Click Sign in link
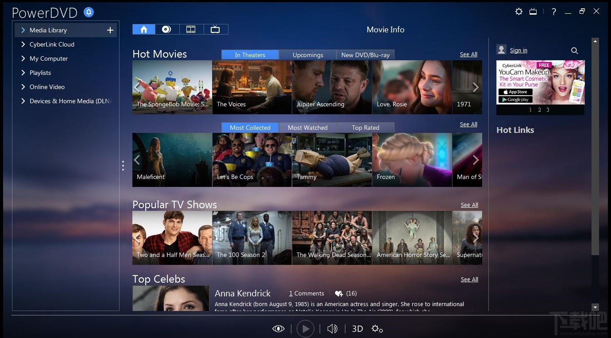Screen dimensions: 611x338 tap(519, 50)
